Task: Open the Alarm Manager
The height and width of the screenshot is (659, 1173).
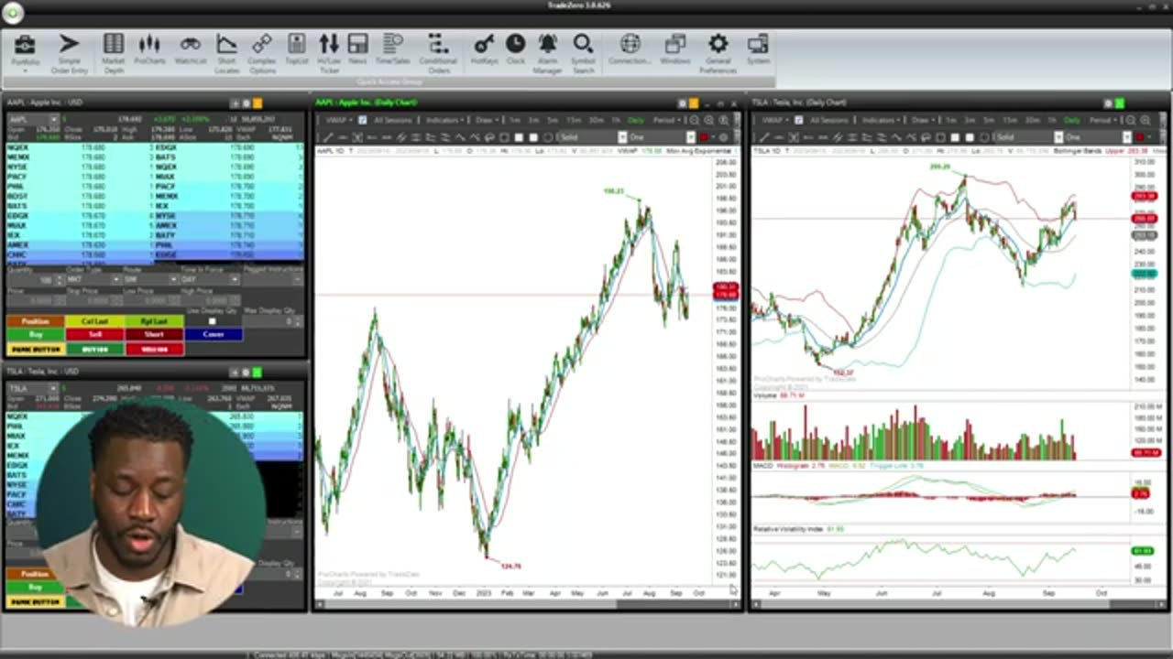Action: 547,52
